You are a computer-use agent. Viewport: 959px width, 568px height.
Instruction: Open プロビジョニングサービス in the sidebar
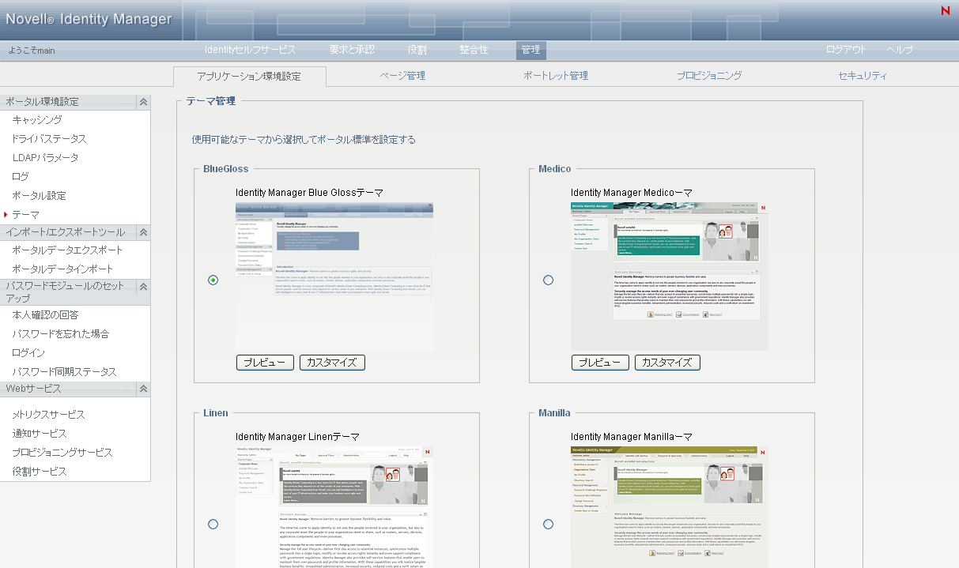tap(62, 453)
